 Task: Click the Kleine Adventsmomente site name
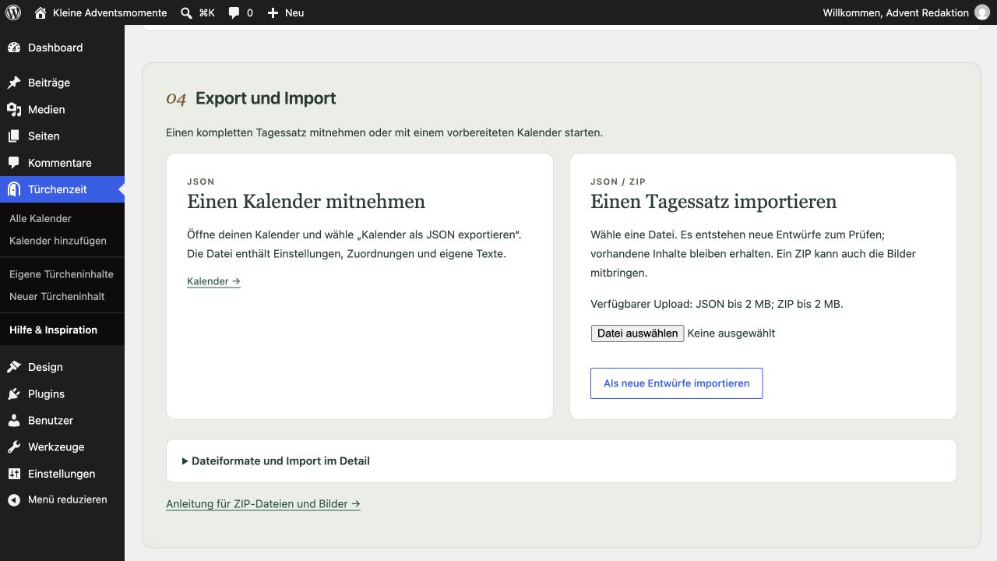point(110,12)
